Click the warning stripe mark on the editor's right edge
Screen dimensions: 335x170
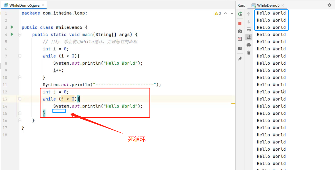pos(233,103)
